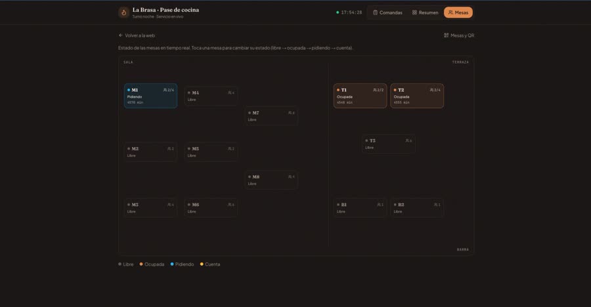Click the people icon on table T2
Image resolution: width=591 pixels, height=307 pixels.
click(x=431, y=90)
